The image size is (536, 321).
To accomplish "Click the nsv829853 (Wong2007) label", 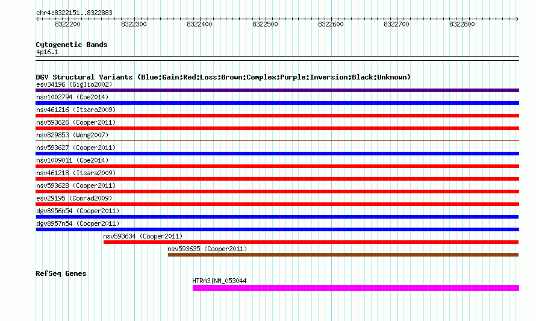I will pos(72,135).
